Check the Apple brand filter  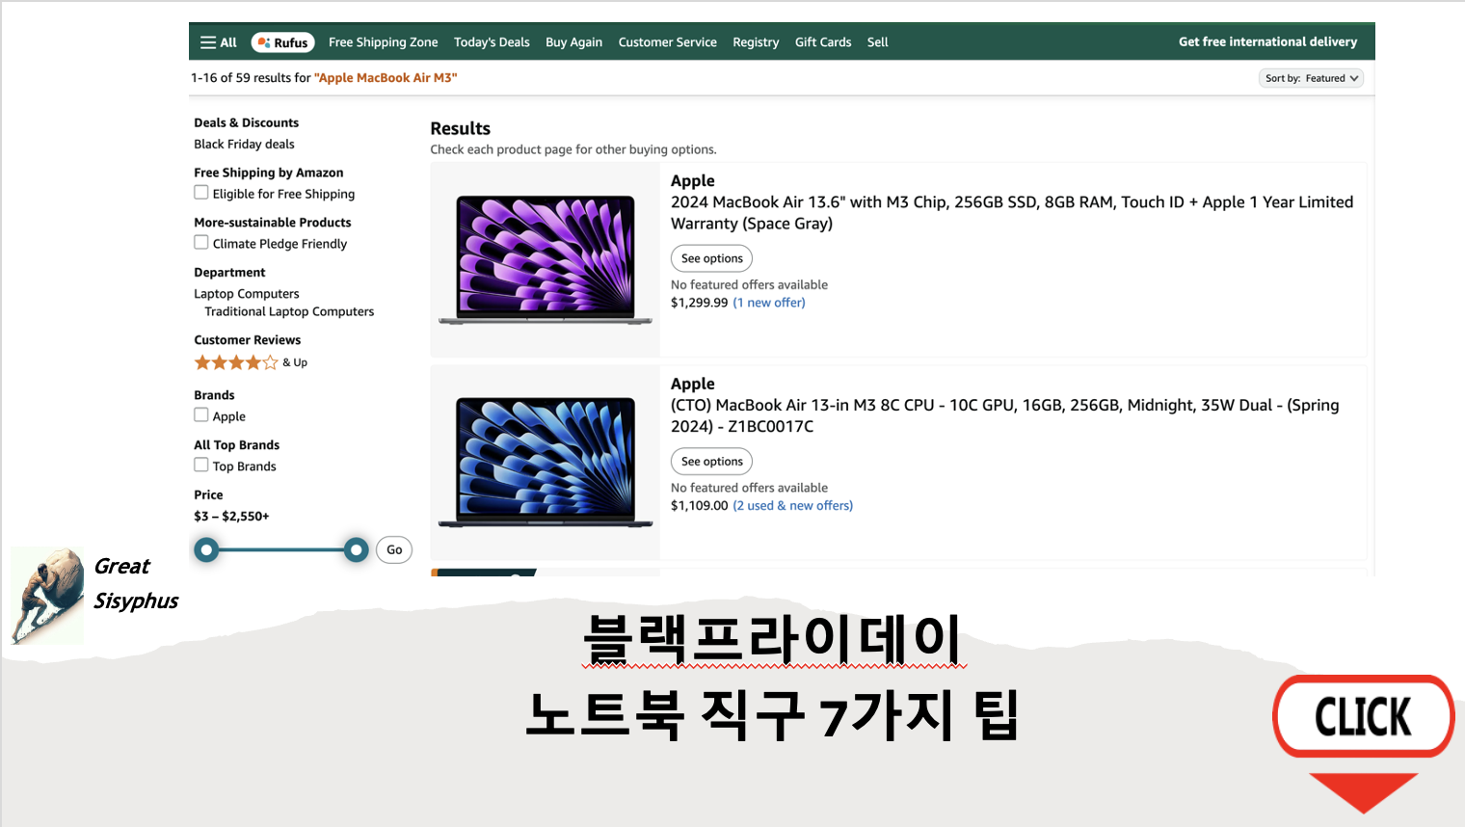[201, 415]
